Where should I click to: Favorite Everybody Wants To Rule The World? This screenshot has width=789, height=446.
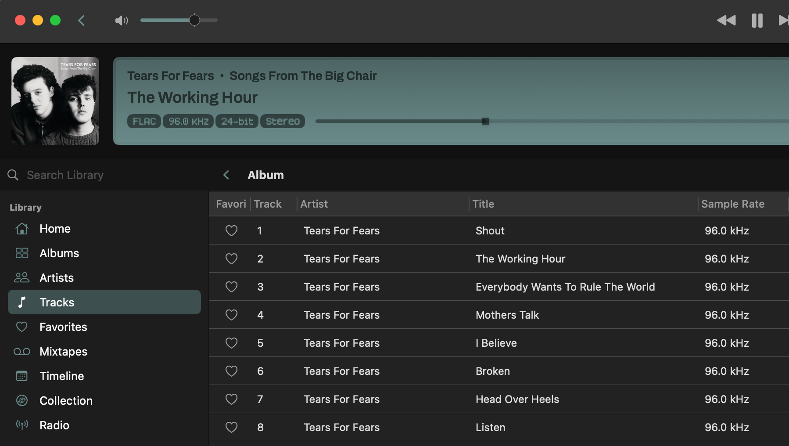[x=231, y=287]
